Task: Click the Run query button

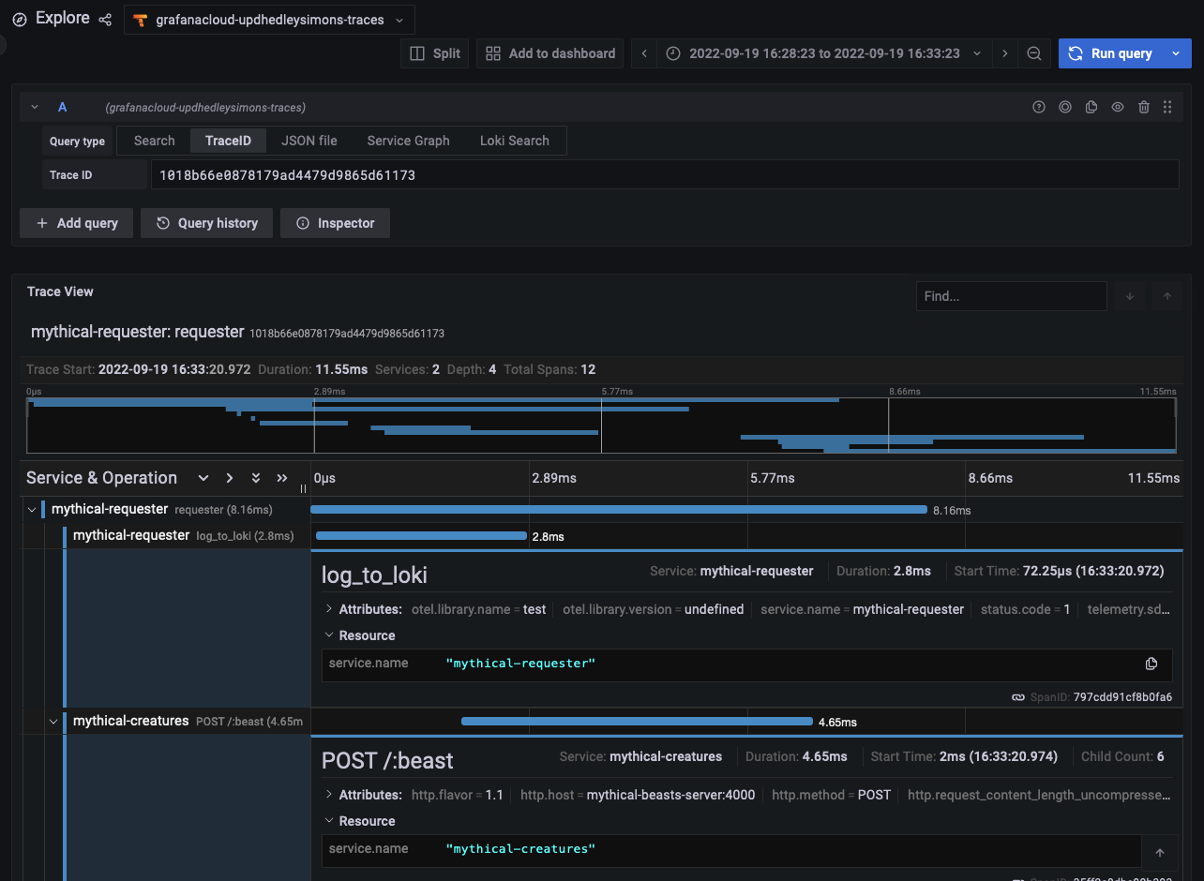Action: pos(1110,53)
